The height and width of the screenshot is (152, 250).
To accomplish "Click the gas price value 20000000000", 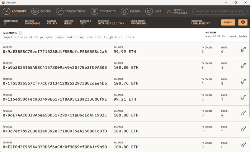I will pyautogui.click(x=32, y=23).
